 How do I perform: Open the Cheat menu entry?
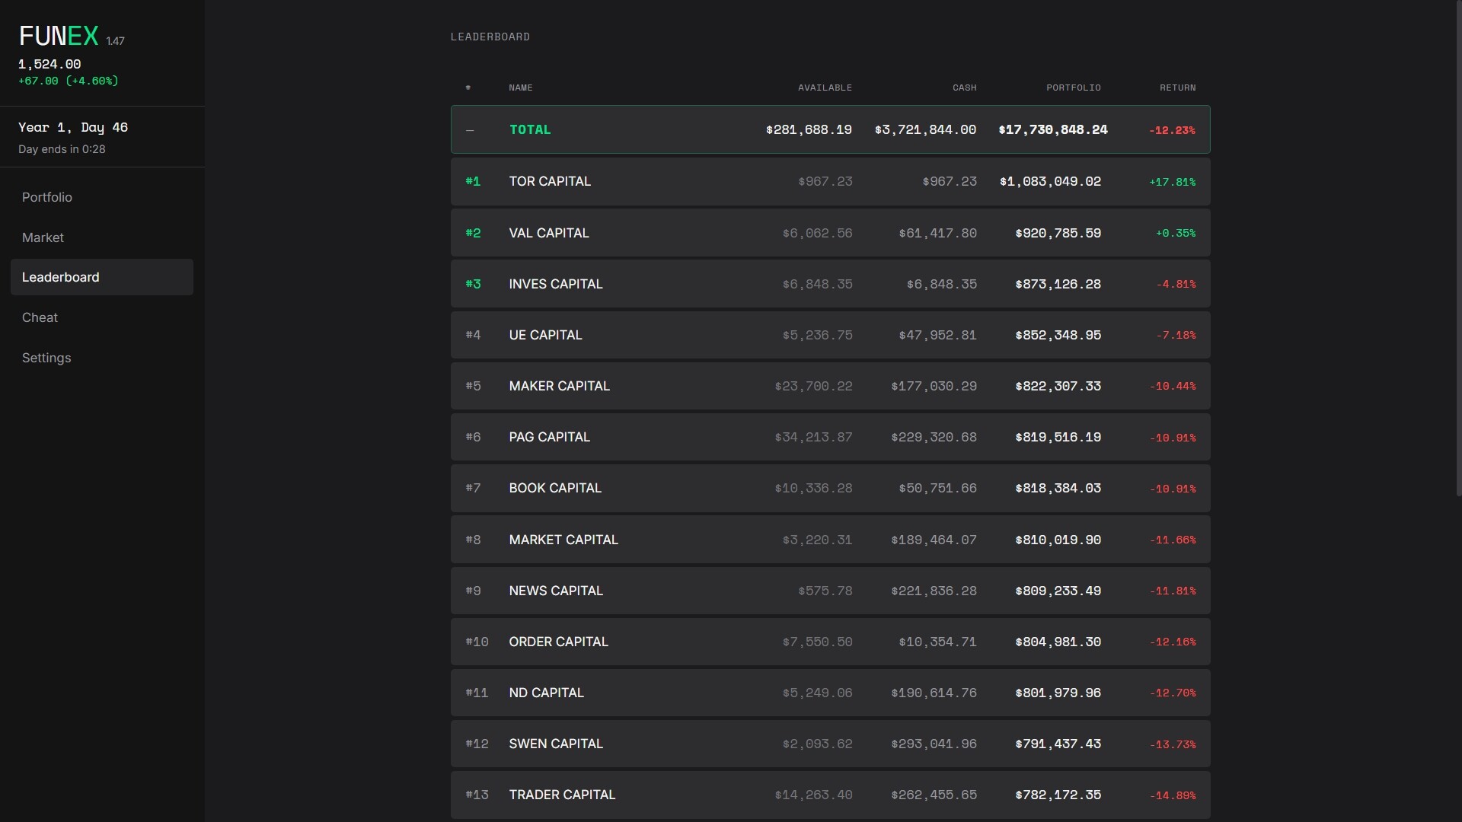pos(101,317)
